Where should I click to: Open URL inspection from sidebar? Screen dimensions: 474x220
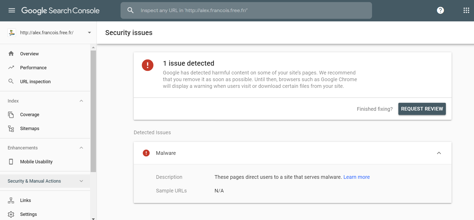click(x=35, y=82)
